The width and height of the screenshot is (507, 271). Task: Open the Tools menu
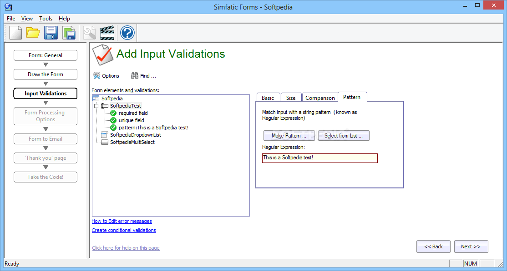(46, 19)
